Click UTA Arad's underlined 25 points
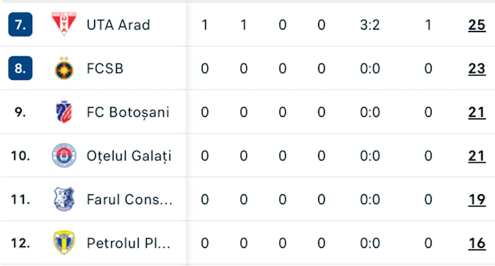The height and width of the screenshot is (266, 495). coord(476,25)
